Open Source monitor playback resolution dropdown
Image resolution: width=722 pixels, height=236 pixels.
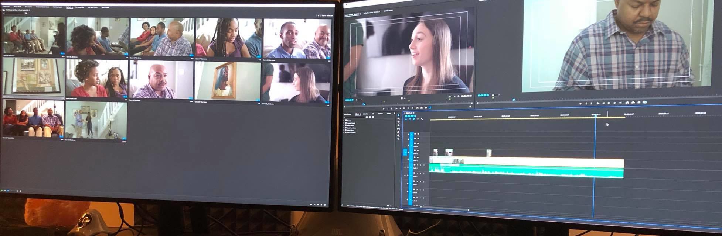[x=452, y=96]
